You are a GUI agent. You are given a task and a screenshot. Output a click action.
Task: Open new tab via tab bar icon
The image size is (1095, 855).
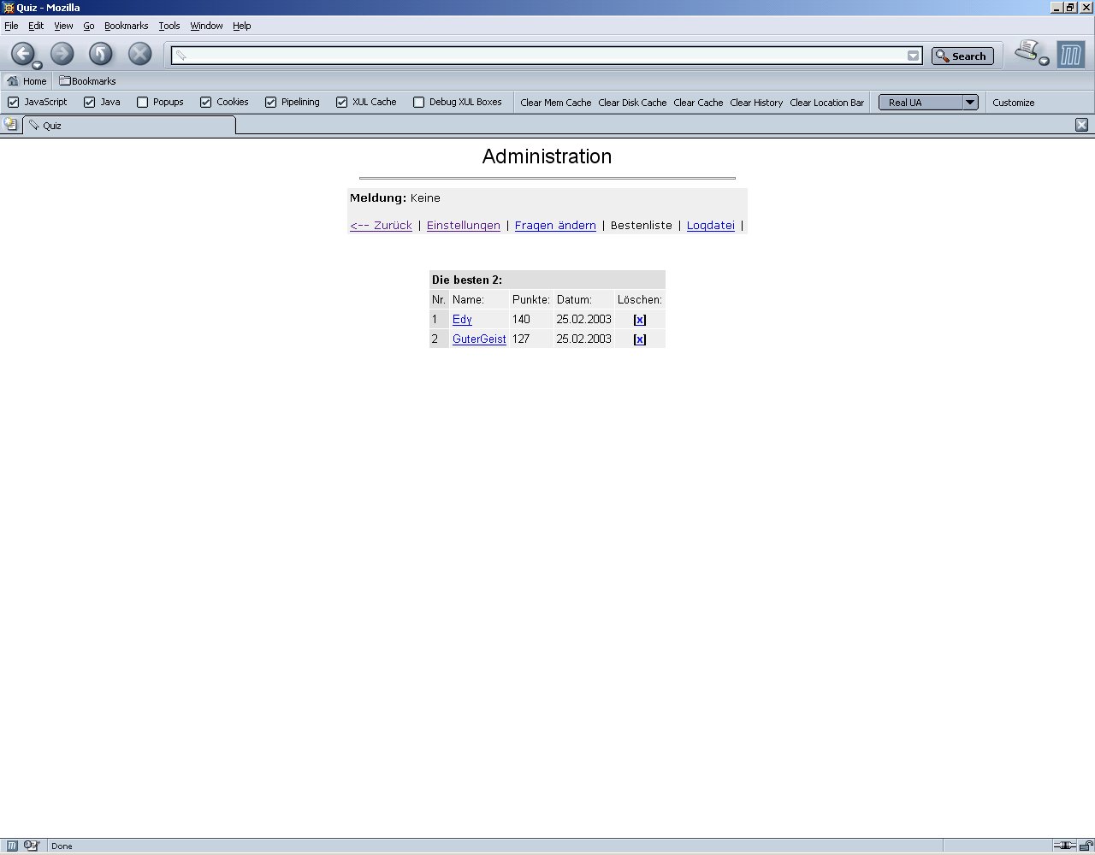click(x=10, y=125)
